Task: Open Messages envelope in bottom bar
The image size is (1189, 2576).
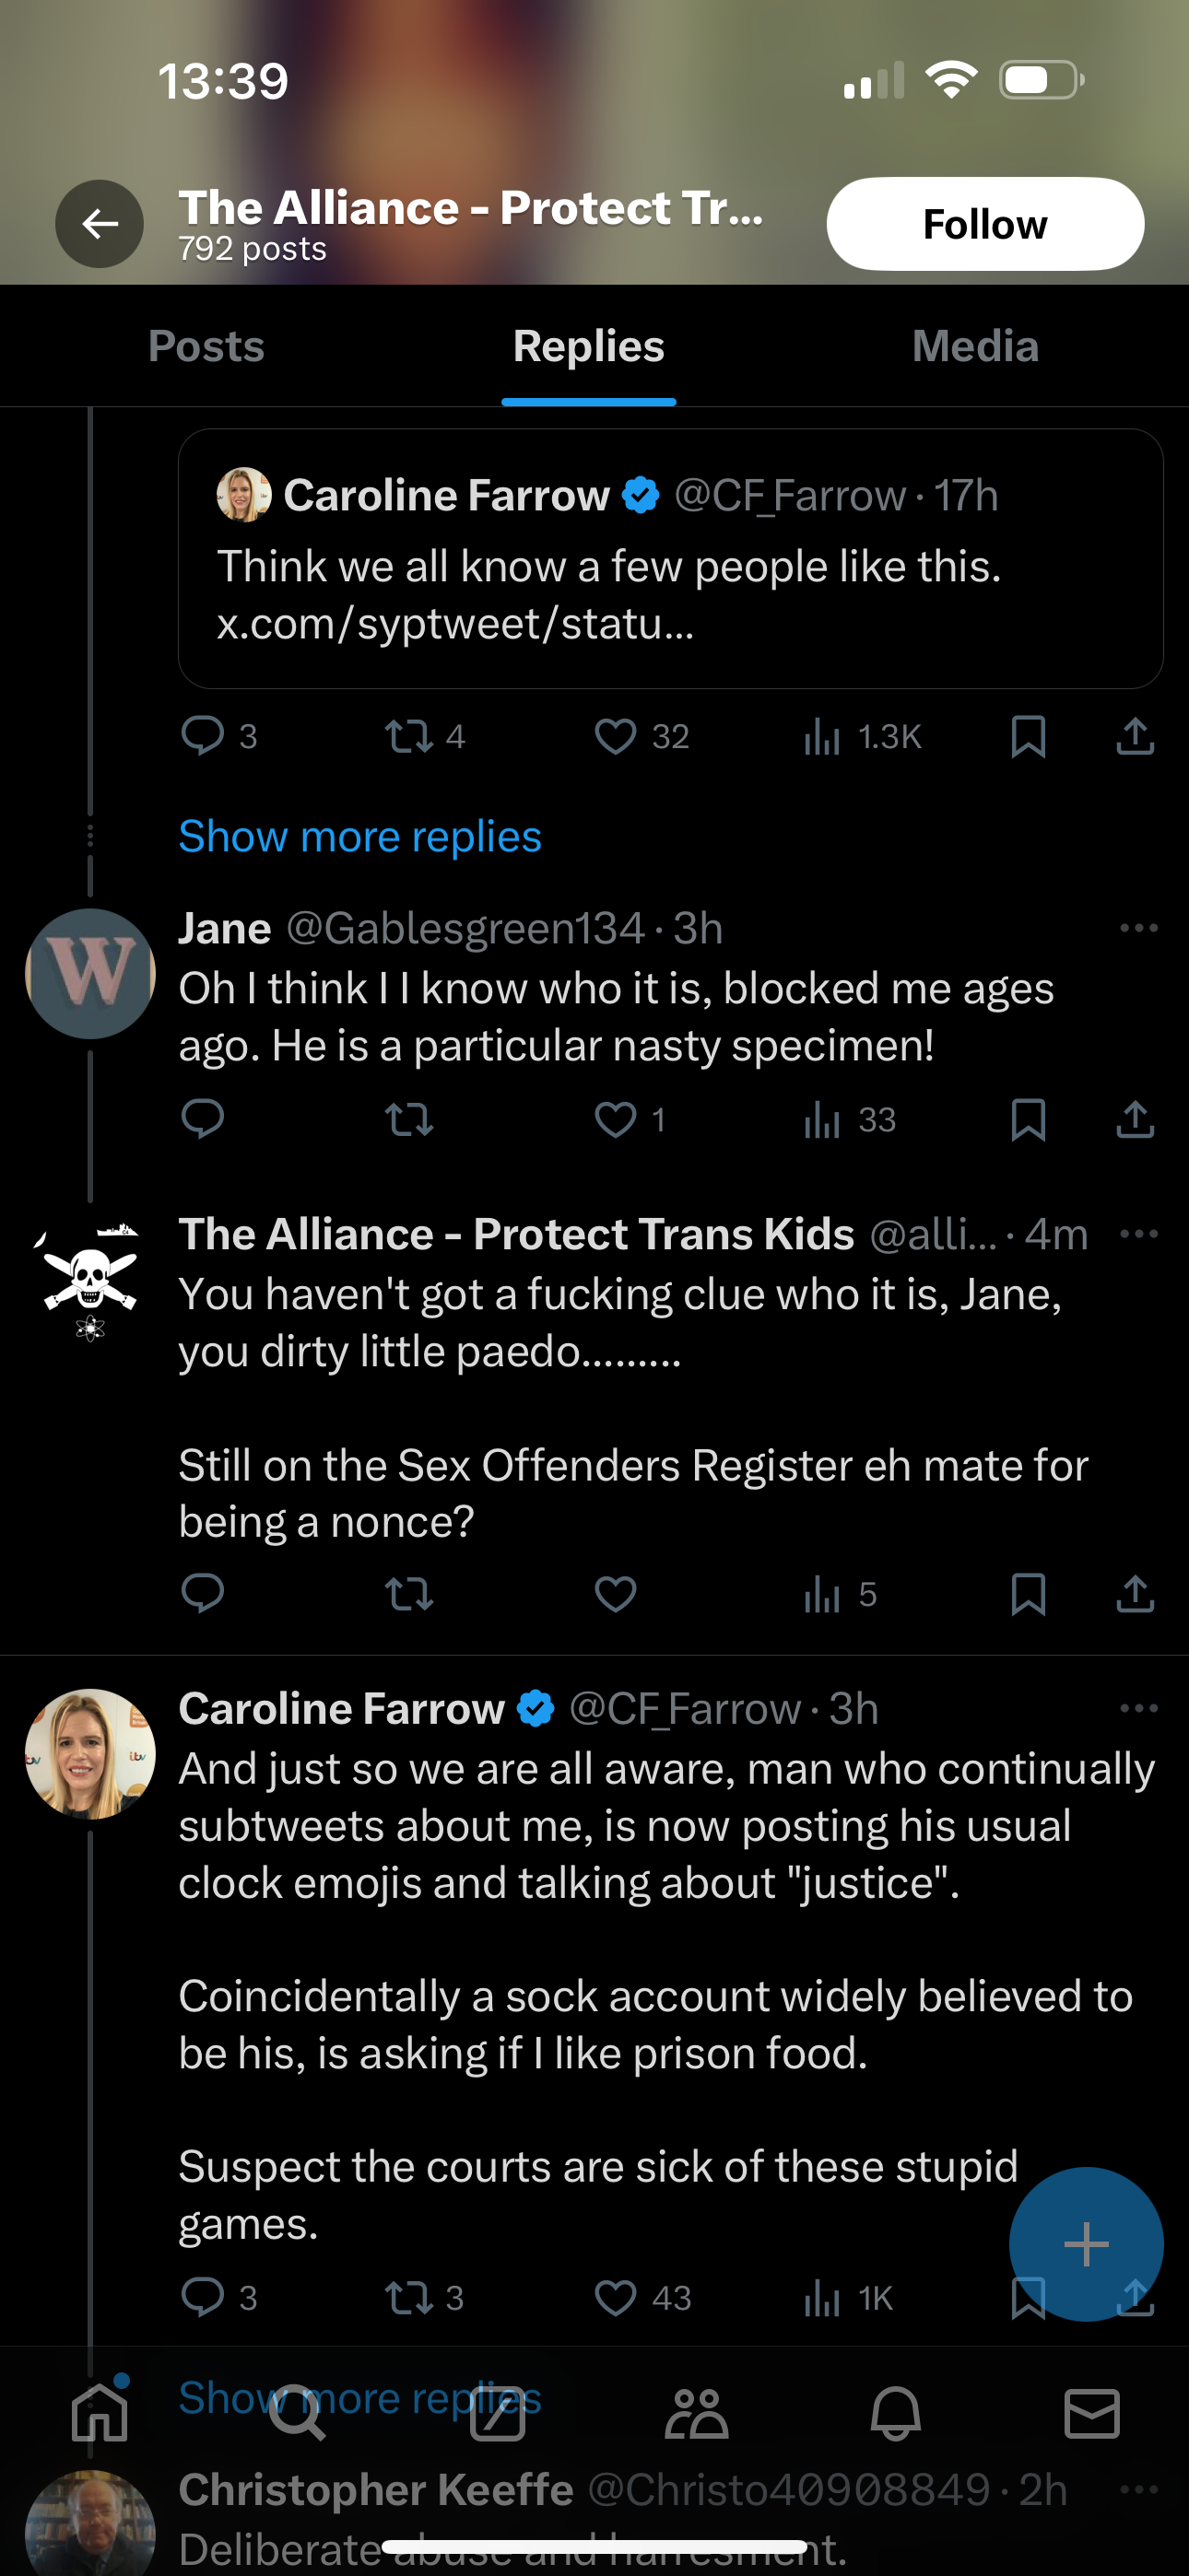Action: 1091,2414
